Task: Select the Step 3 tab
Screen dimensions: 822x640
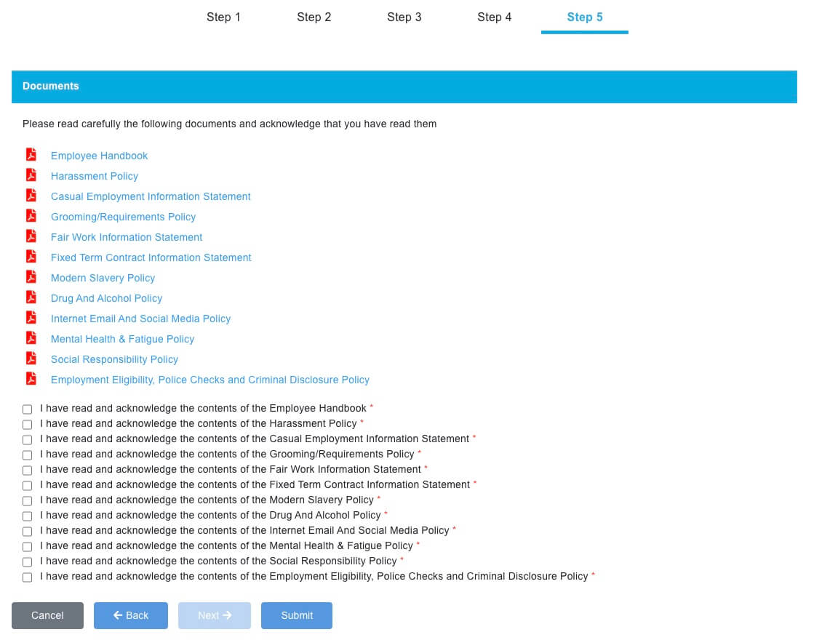Action: (x=404, y=17)
